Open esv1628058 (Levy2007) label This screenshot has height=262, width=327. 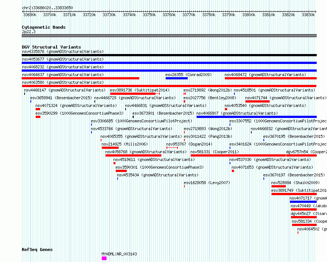pos(207,183)
